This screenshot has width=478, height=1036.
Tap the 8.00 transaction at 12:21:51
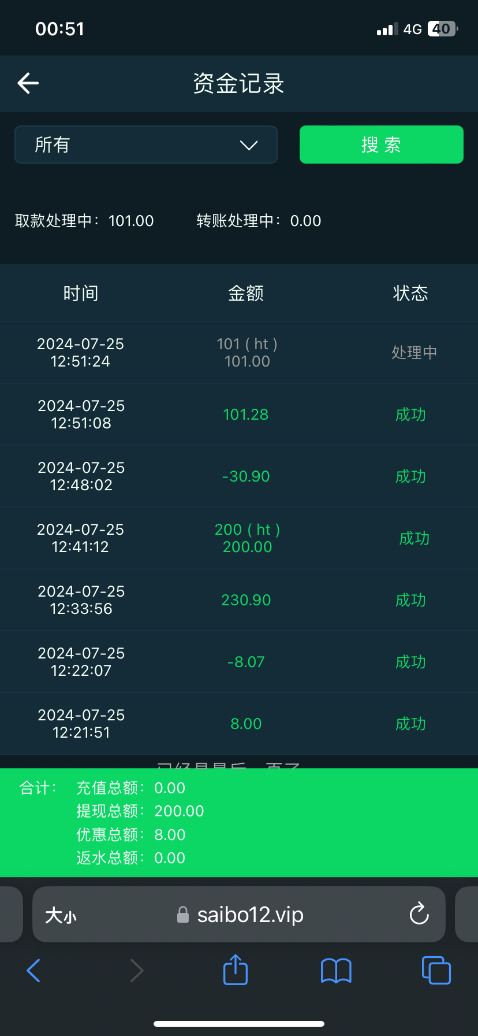click(x=246, y=724)
